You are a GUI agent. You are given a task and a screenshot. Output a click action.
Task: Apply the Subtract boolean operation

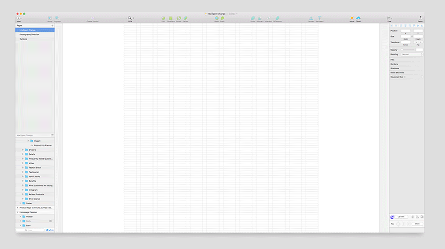(x=260, y=18)
